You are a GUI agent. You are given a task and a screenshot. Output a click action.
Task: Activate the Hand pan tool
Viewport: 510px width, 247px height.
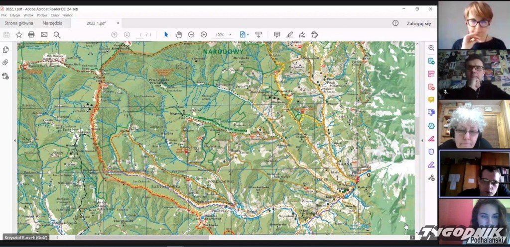179,35
